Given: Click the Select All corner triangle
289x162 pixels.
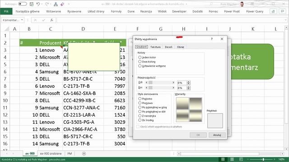Looking at the screenshot, I should (6, 29).
